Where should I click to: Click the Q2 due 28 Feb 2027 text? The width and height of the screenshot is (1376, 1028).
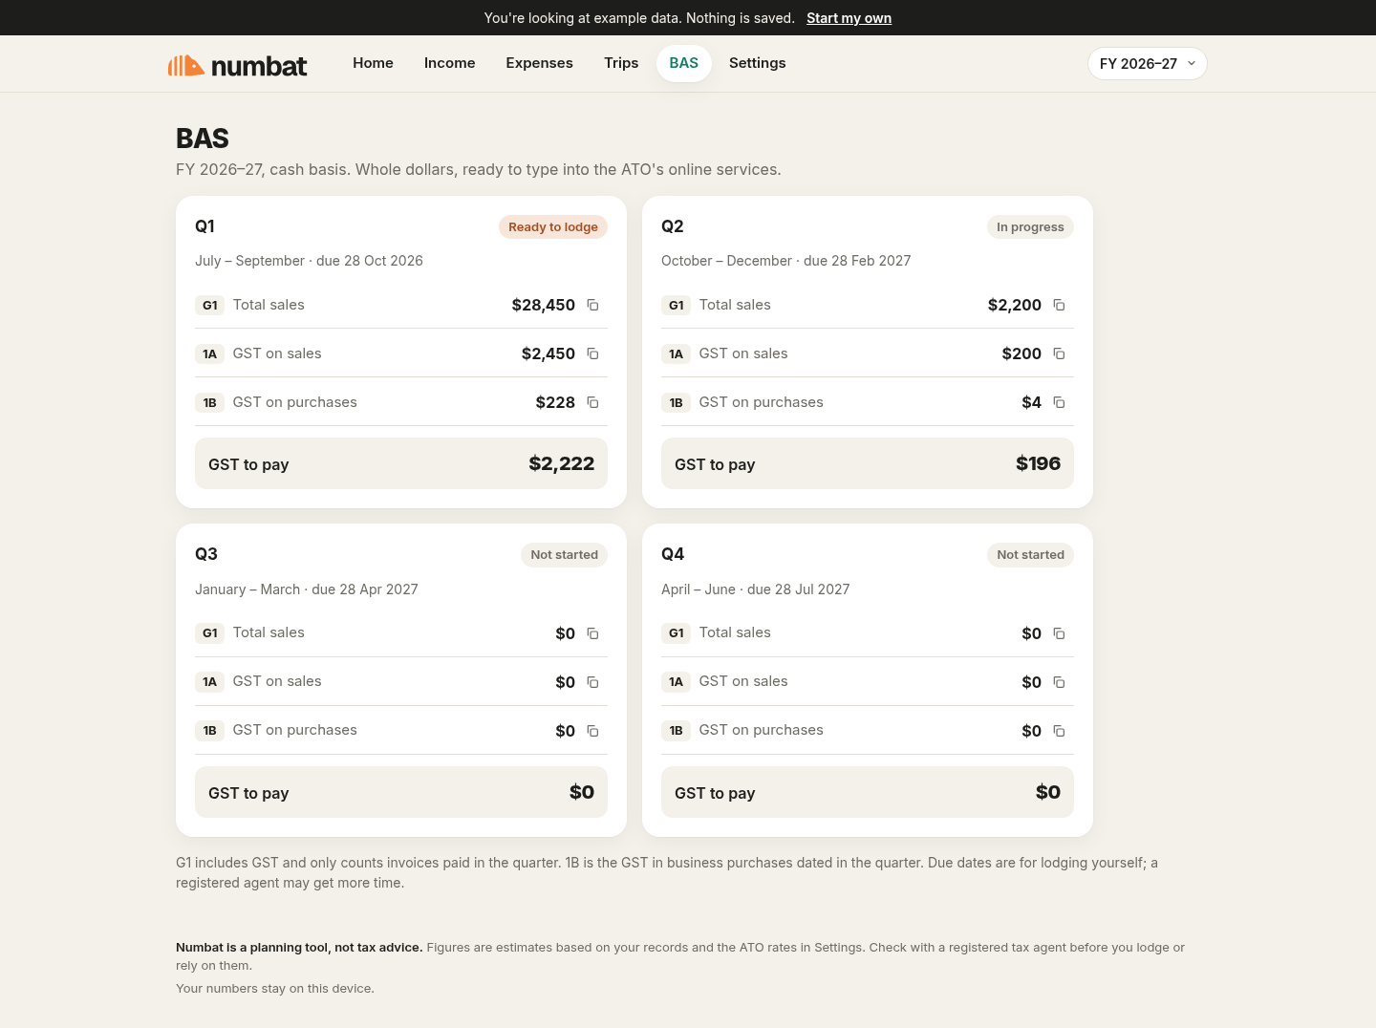(x=857, y=261)
